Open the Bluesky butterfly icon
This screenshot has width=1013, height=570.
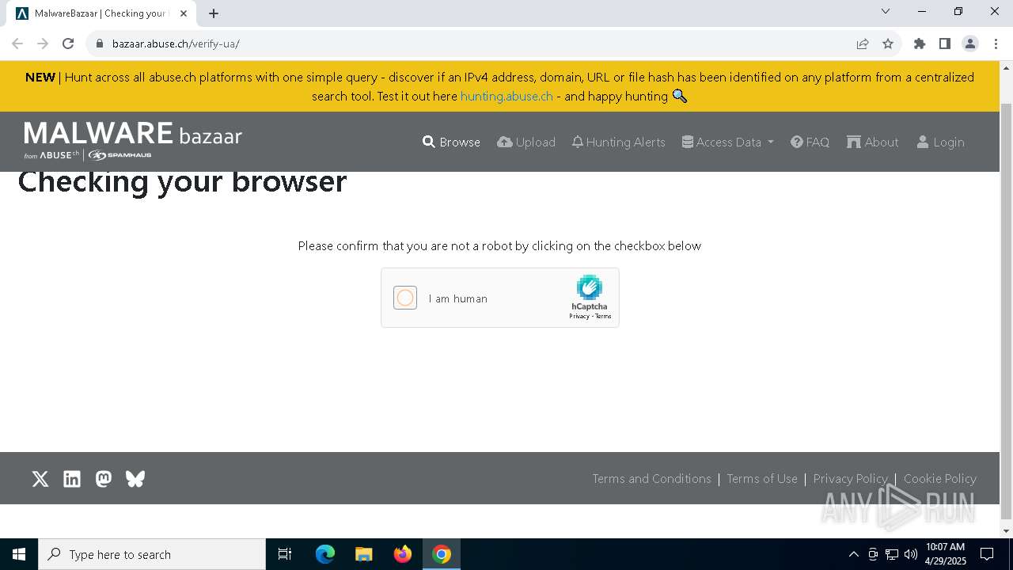(x=135, y=478)
